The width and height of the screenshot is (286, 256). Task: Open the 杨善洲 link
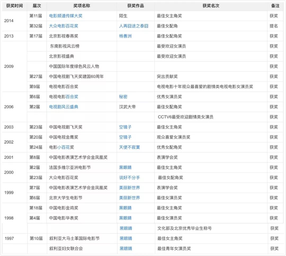pos(125,36)
